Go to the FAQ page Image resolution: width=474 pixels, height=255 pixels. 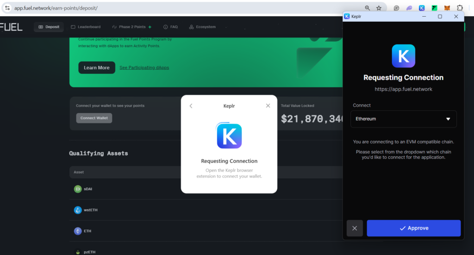click(x=170, y=27)
